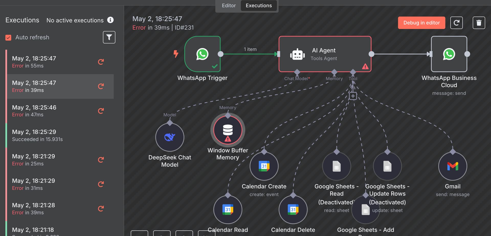Screen dimensions: 491x236
Task: Select execution May 2, 18:25:47 Error in 55ms
Action: 60,62
